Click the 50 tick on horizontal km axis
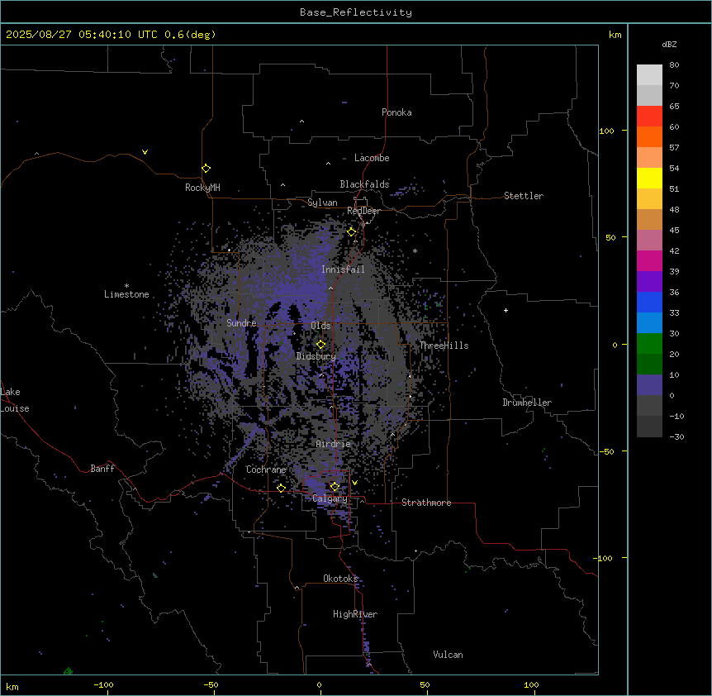 [x=425, y=684]
